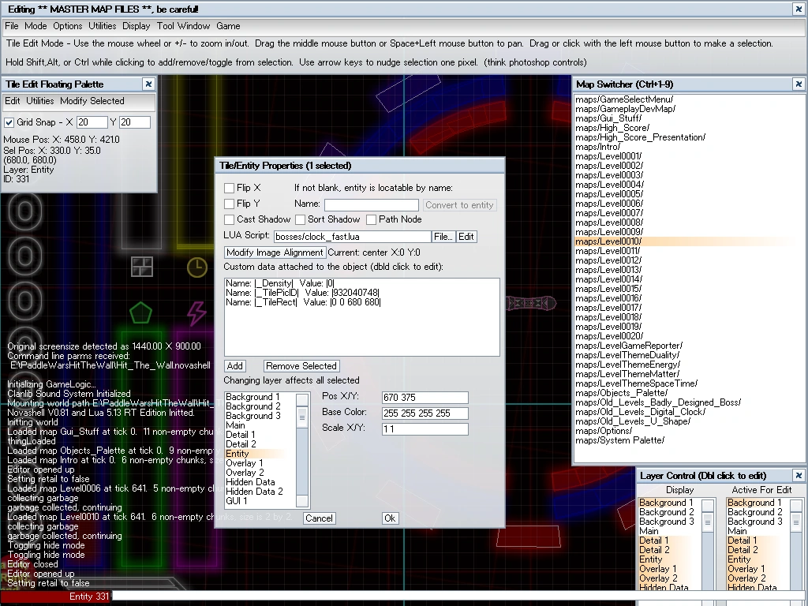Image resolution: width=808 pixels, height=606 pixels.
Task: Select the gray four-square tile icon
Action: 142,267
